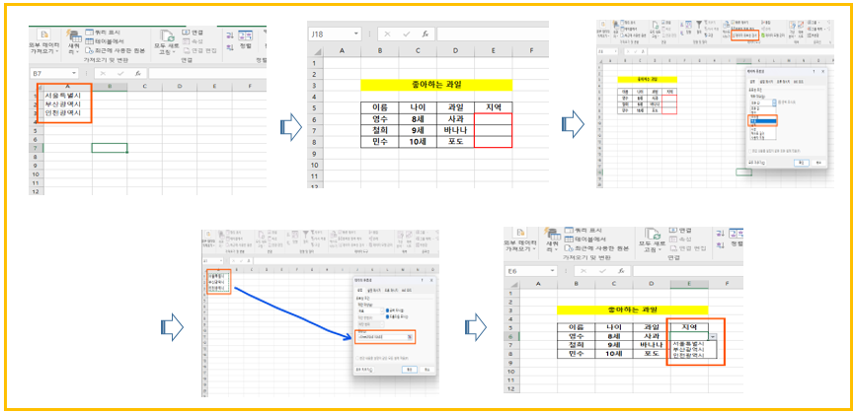Expand the J18 name box dropdown
This screenshot has height=413, width=854.
[355, 34]
